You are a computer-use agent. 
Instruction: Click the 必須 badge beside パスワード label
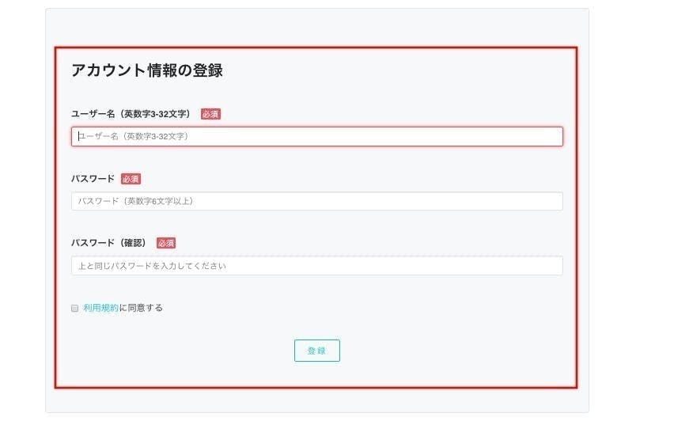pyautogui.click(x=131, y=179)
